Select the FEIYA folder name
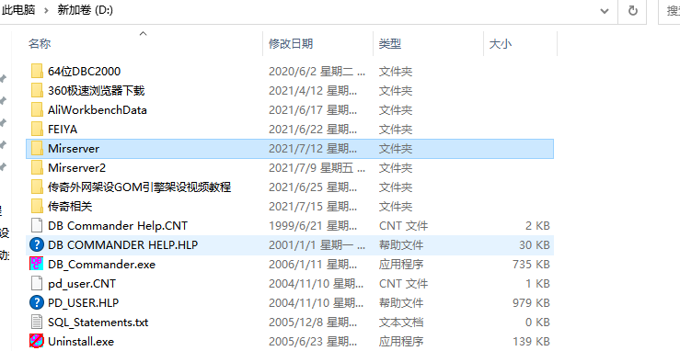The height and width of the screenshot is (351, 680). (63, 129)
